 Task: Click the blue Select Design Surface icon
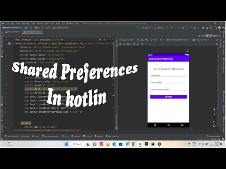click(x=138, y=40)
